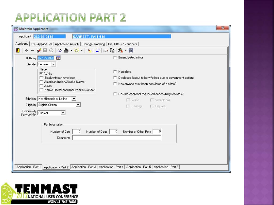This screenshot has width=274, height=205.
Task: Switch to the Unit Offers / Vouchers tab
Action: tap(123, 44)
